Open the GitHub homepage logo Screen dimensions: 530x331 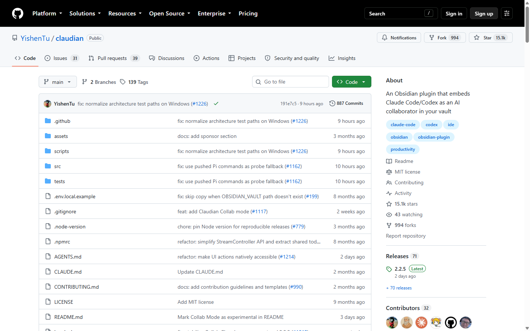pyautogui.click(x=18, y=13)
